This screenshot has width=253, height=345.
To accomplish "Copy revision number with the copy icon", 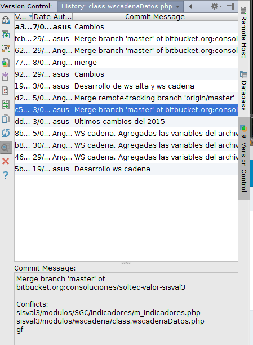I will tap(6, 119).
